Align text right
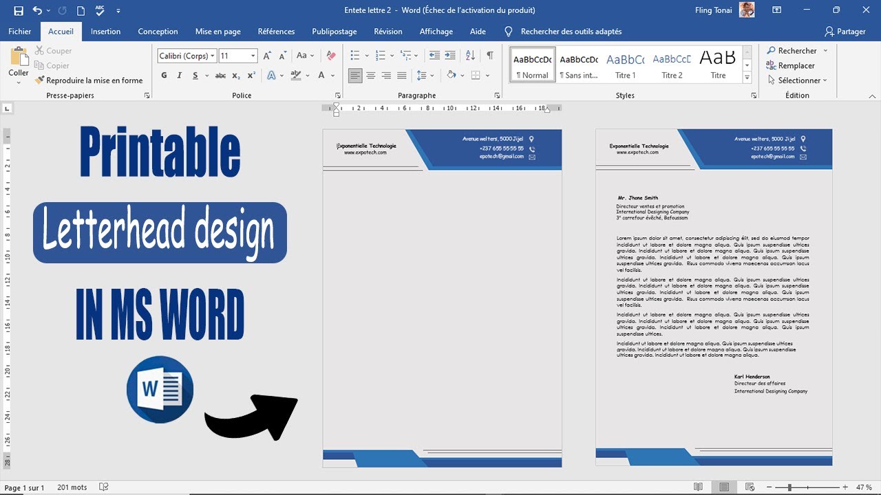881x495 pixels. coord(386,76)
